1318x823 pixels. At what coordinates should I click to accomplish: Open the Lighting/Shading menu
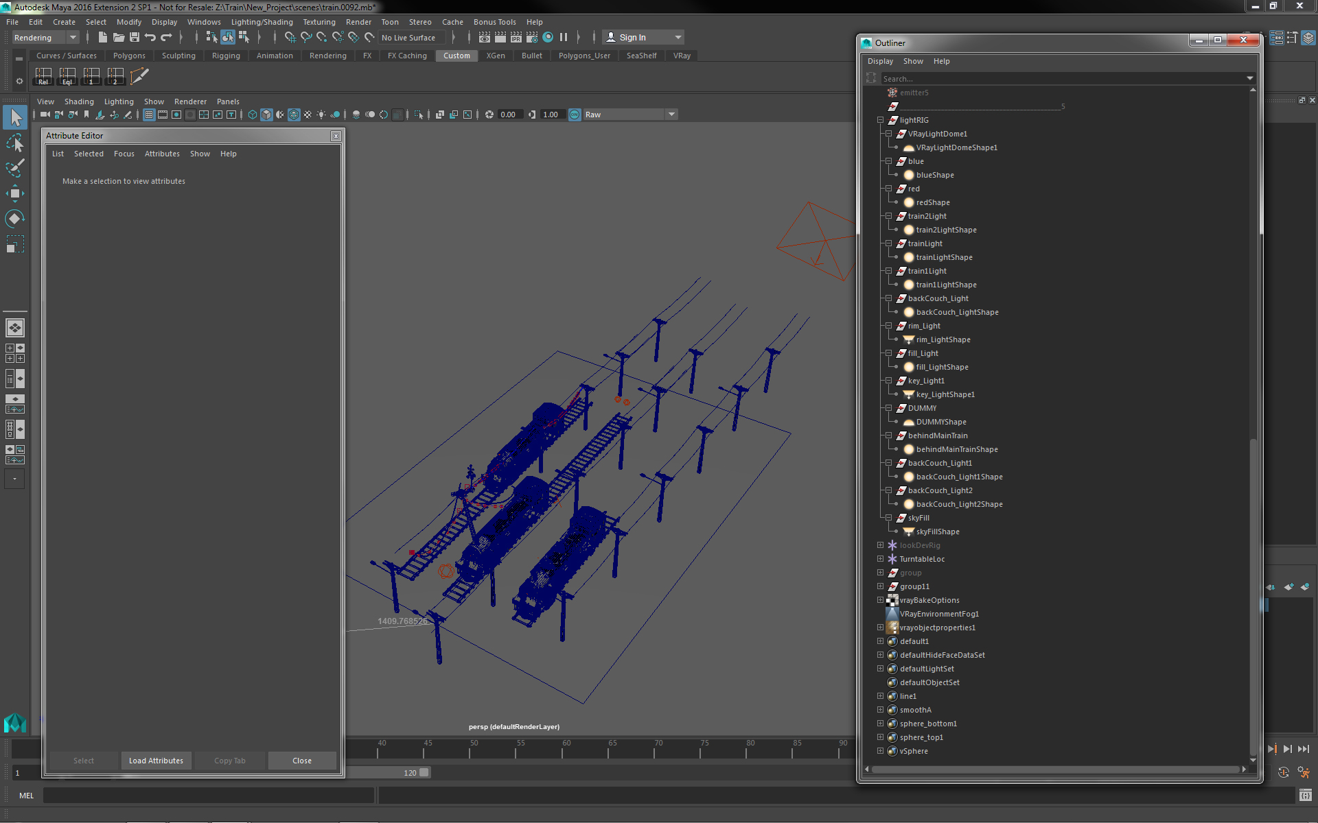tap(262, 22)
